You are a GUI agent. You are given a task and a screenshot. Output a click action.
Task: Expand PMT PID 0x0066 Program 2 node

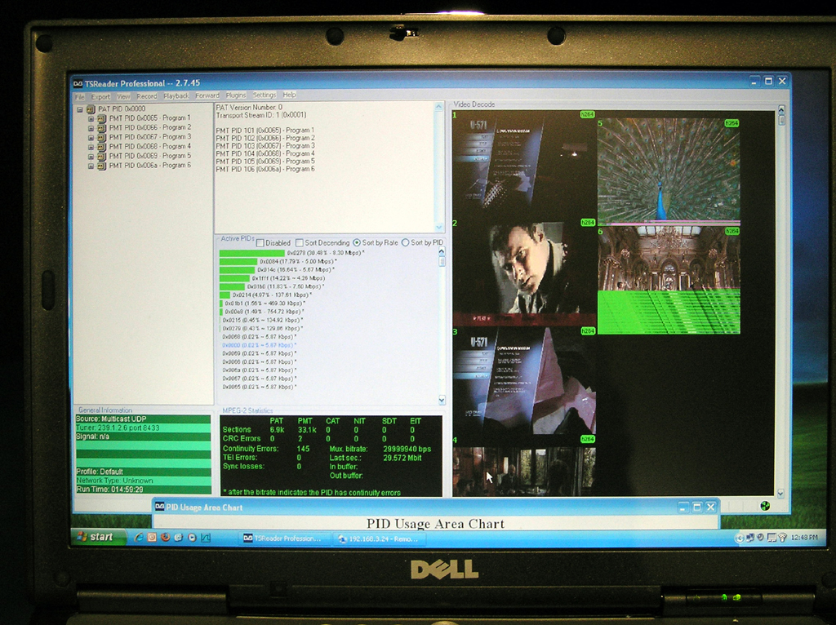(x=91, y=128)
